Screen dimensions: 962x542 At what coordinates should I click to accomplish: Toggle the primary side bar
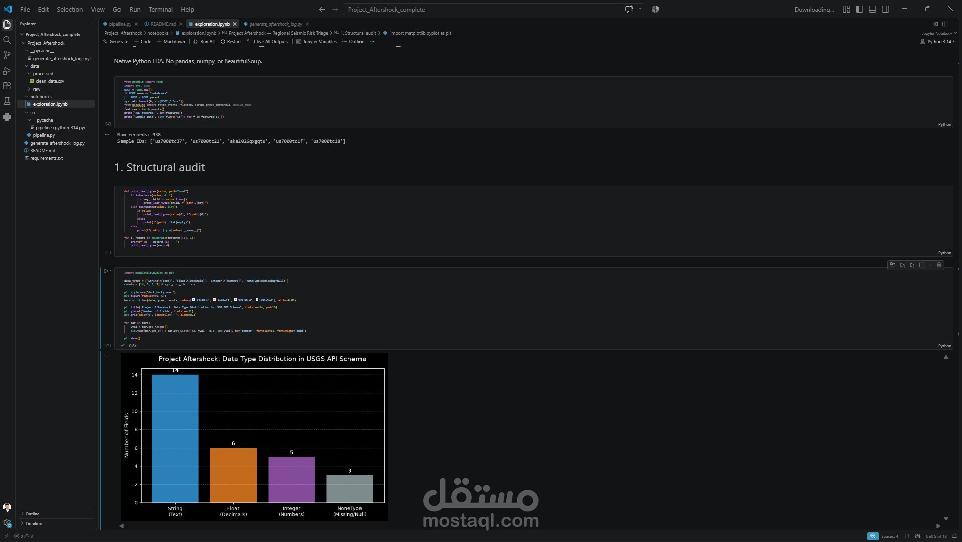click(x=859, y=9)
